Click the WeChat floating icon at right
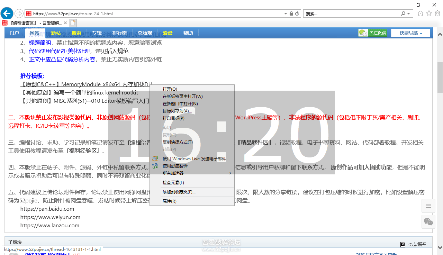 (x=428, y=221)
